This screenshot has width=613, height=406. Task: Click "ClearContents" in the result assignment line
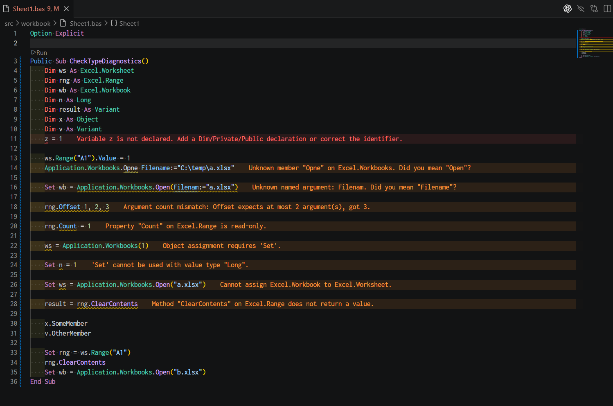pos(114,304)
